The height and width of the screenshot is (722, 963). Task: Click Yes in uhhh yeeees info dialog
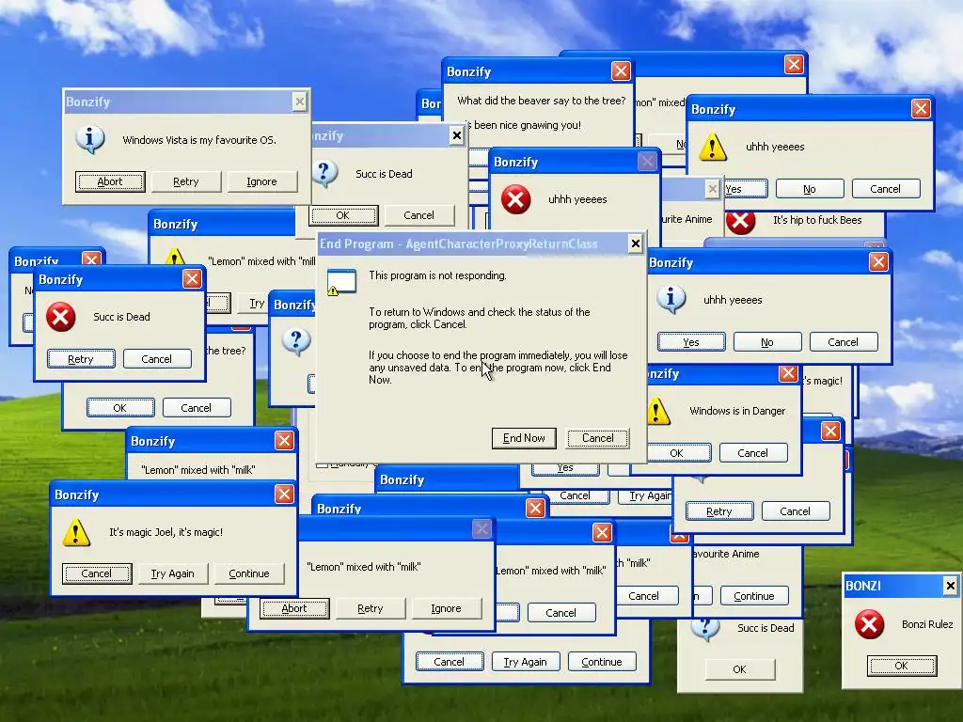691,342
